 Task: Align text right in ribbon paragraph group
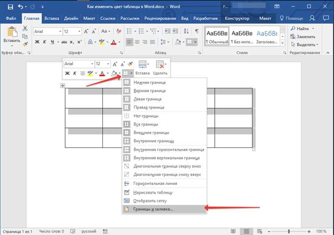point(145,42)
